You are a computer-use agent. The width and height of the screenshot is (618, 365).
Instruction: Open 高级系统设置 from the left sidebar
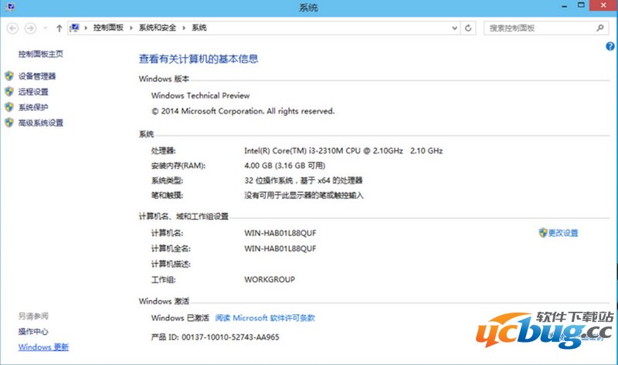[x=40, y=123]
